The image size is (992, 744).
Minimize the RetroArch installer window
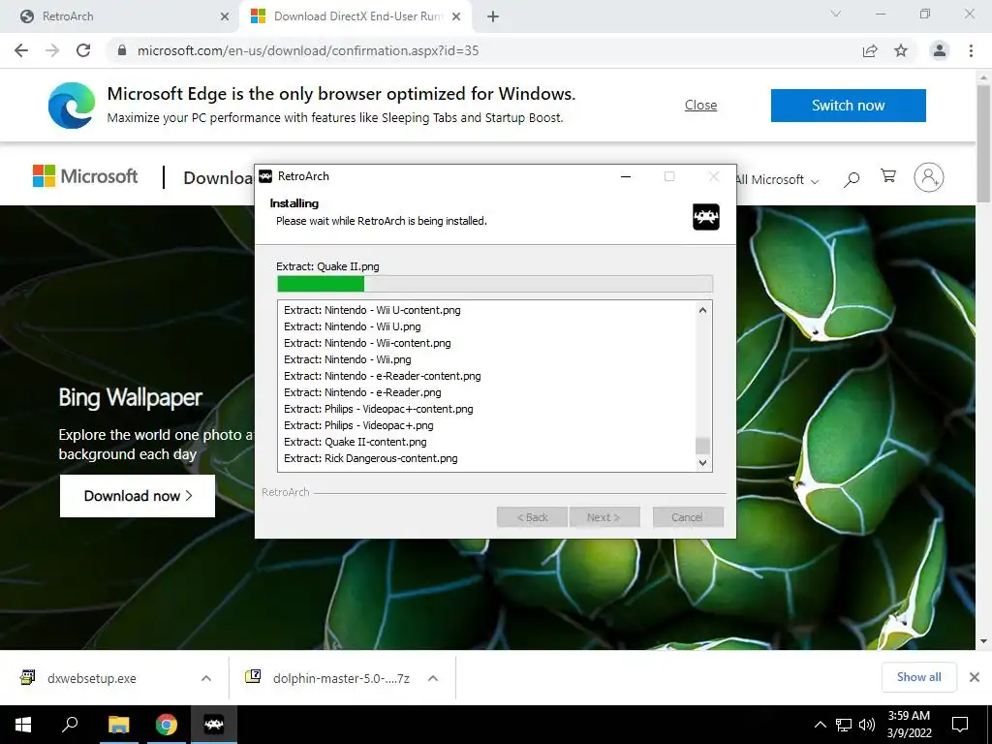click(x=626, y=176)
